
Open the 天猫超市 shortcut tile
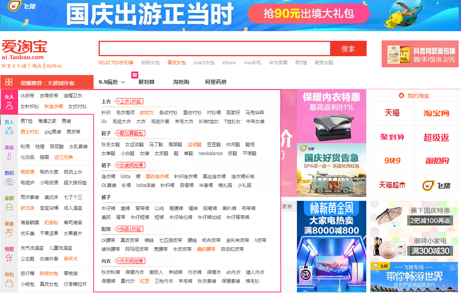coord(392,185)
